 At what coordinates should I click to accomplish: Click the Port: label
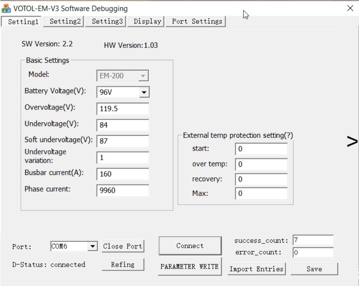[22, 247]
